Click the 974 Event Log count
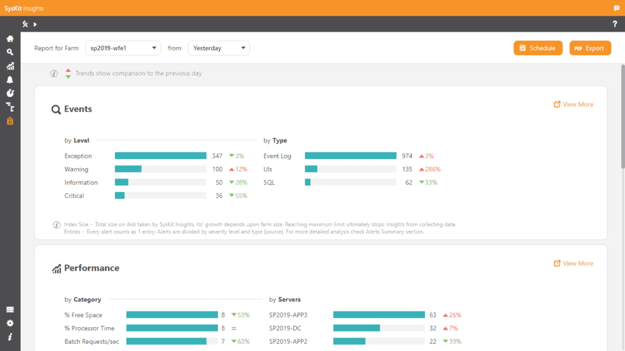Image resolution: width=625 pixels, height=351 pixels. click(x=407, y=155)
